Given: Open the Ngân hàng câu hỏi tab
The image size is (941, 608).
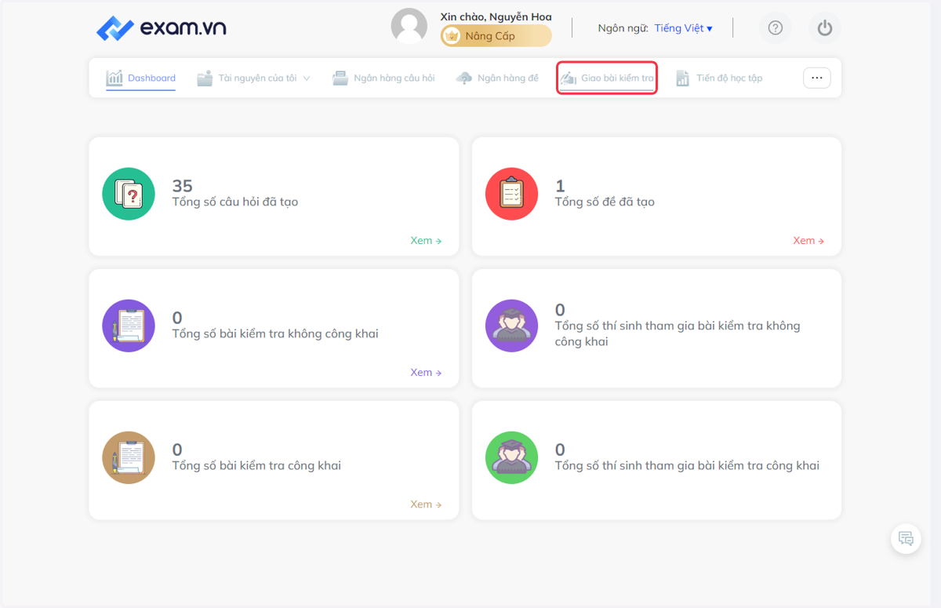Looking at the screenshot, I should click(x=383, y=78).
